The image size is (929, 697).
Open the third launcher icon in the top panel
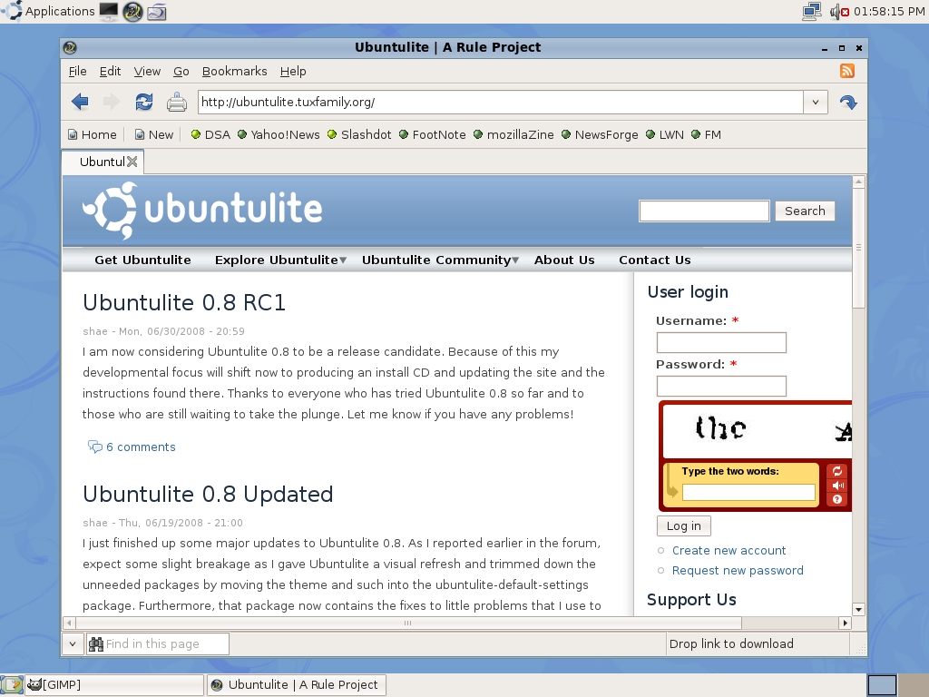click(156, 11)
